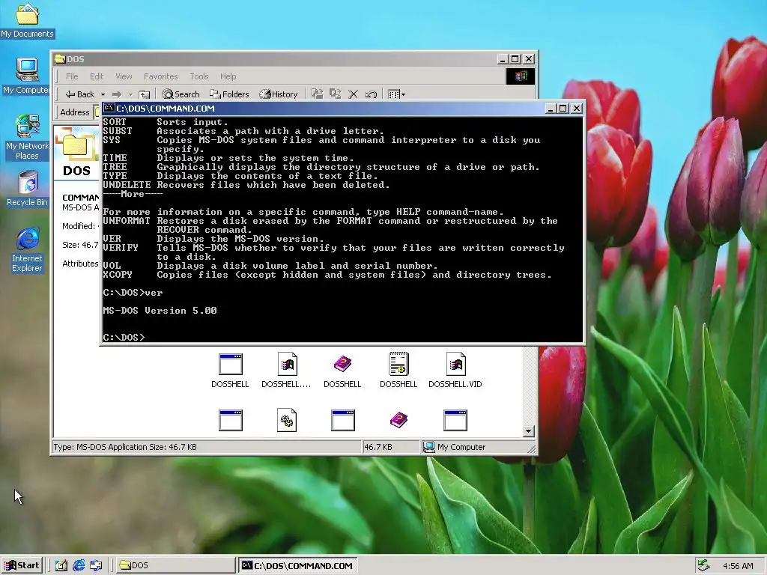Screen dimensions: 767x575
Task: Open the Views dropdown in the toolbar
Action: point(396,94)
